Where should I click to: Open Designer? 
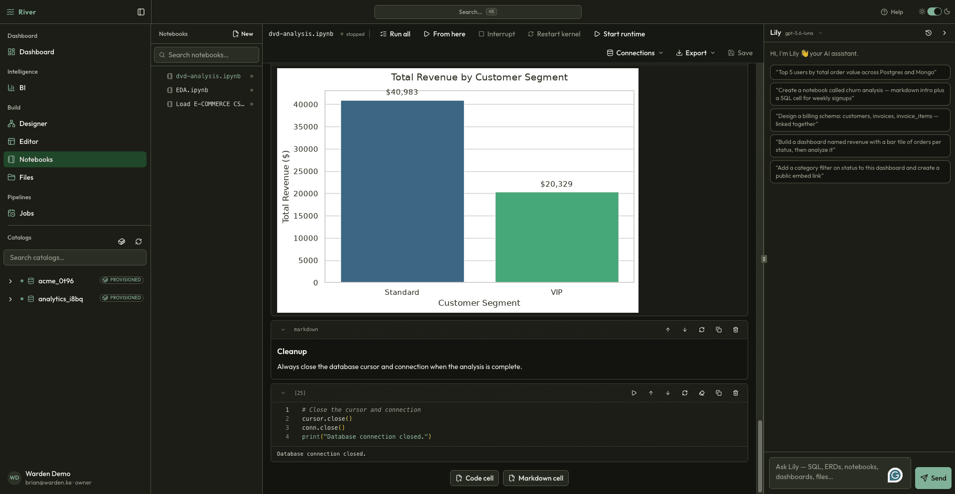pos(75,123)
